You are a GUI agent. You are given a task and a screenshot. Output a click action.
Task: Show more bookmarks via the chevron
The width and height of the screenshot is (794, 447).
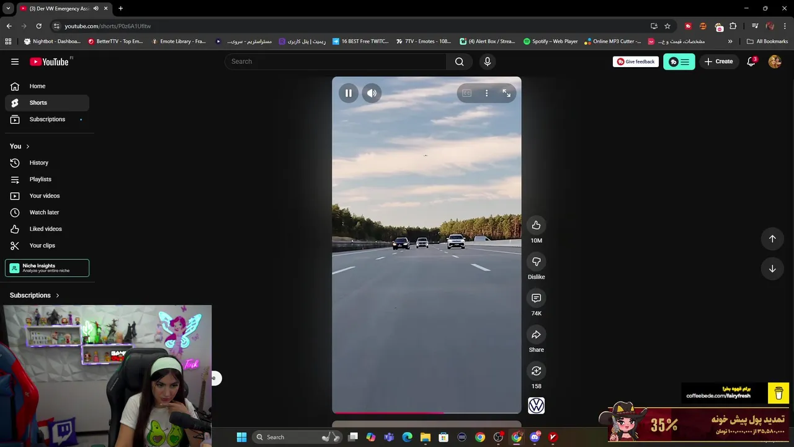pyautogui.click(x=730, y=42)
